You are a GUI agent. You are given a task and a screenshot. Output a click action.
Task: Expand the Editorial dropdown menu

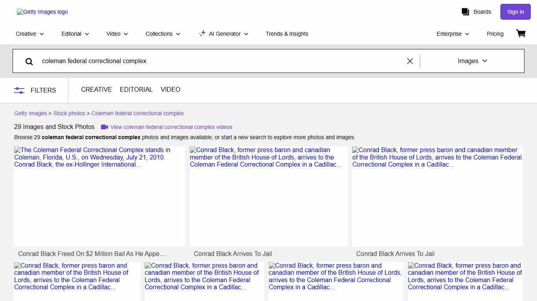(x=75, y=34)
